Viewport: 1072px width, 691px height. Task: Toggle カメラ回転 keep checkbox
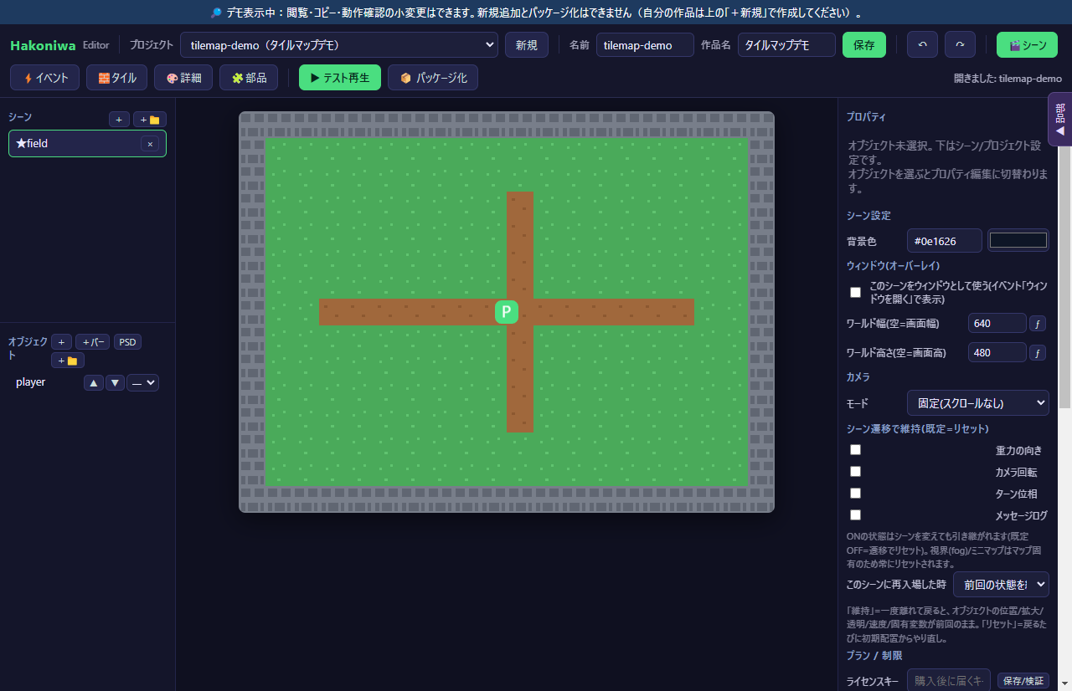tap(855, 471)
